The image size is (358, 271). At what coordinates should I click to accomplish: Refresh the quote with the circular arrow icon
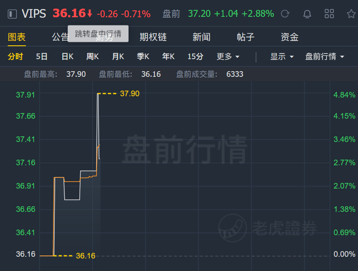coord(285,14)
